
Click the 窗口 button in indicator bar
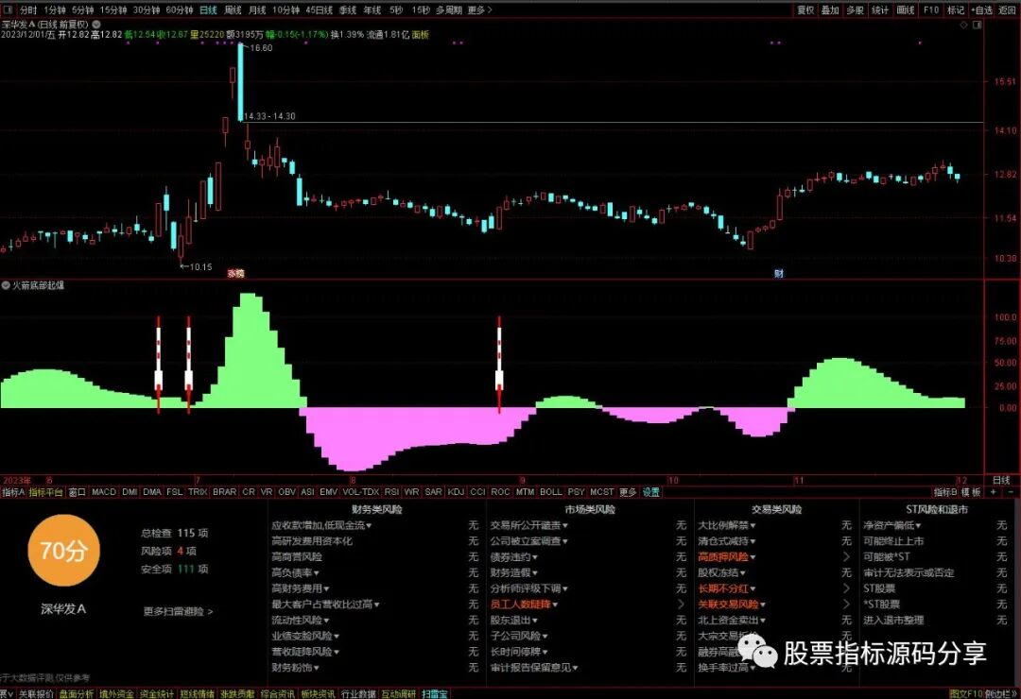[x=77, y=492]
